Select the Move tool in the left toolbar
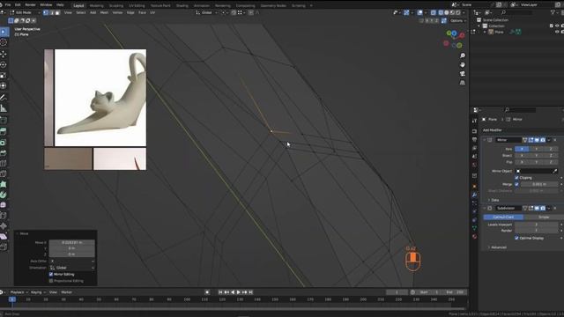The image size is (564, 317). click(4, 54)
